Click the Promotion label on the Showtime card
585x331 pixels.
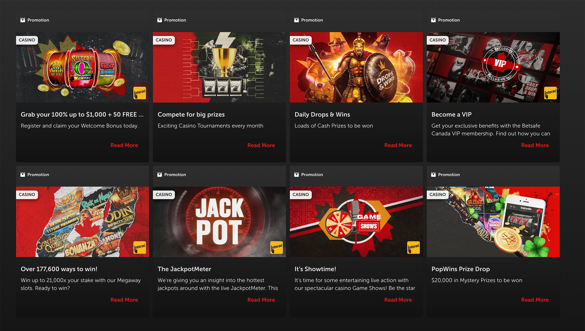[x=312, y=174]
